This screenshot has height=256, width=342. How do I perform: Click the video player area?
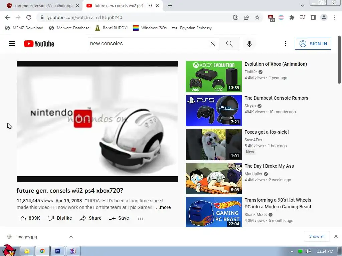[x=97, y=121]
